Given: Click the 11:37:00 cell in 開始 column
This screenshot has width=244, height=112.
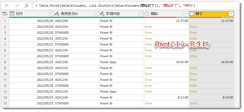Looking at the screenshot, I should (166, 21).
